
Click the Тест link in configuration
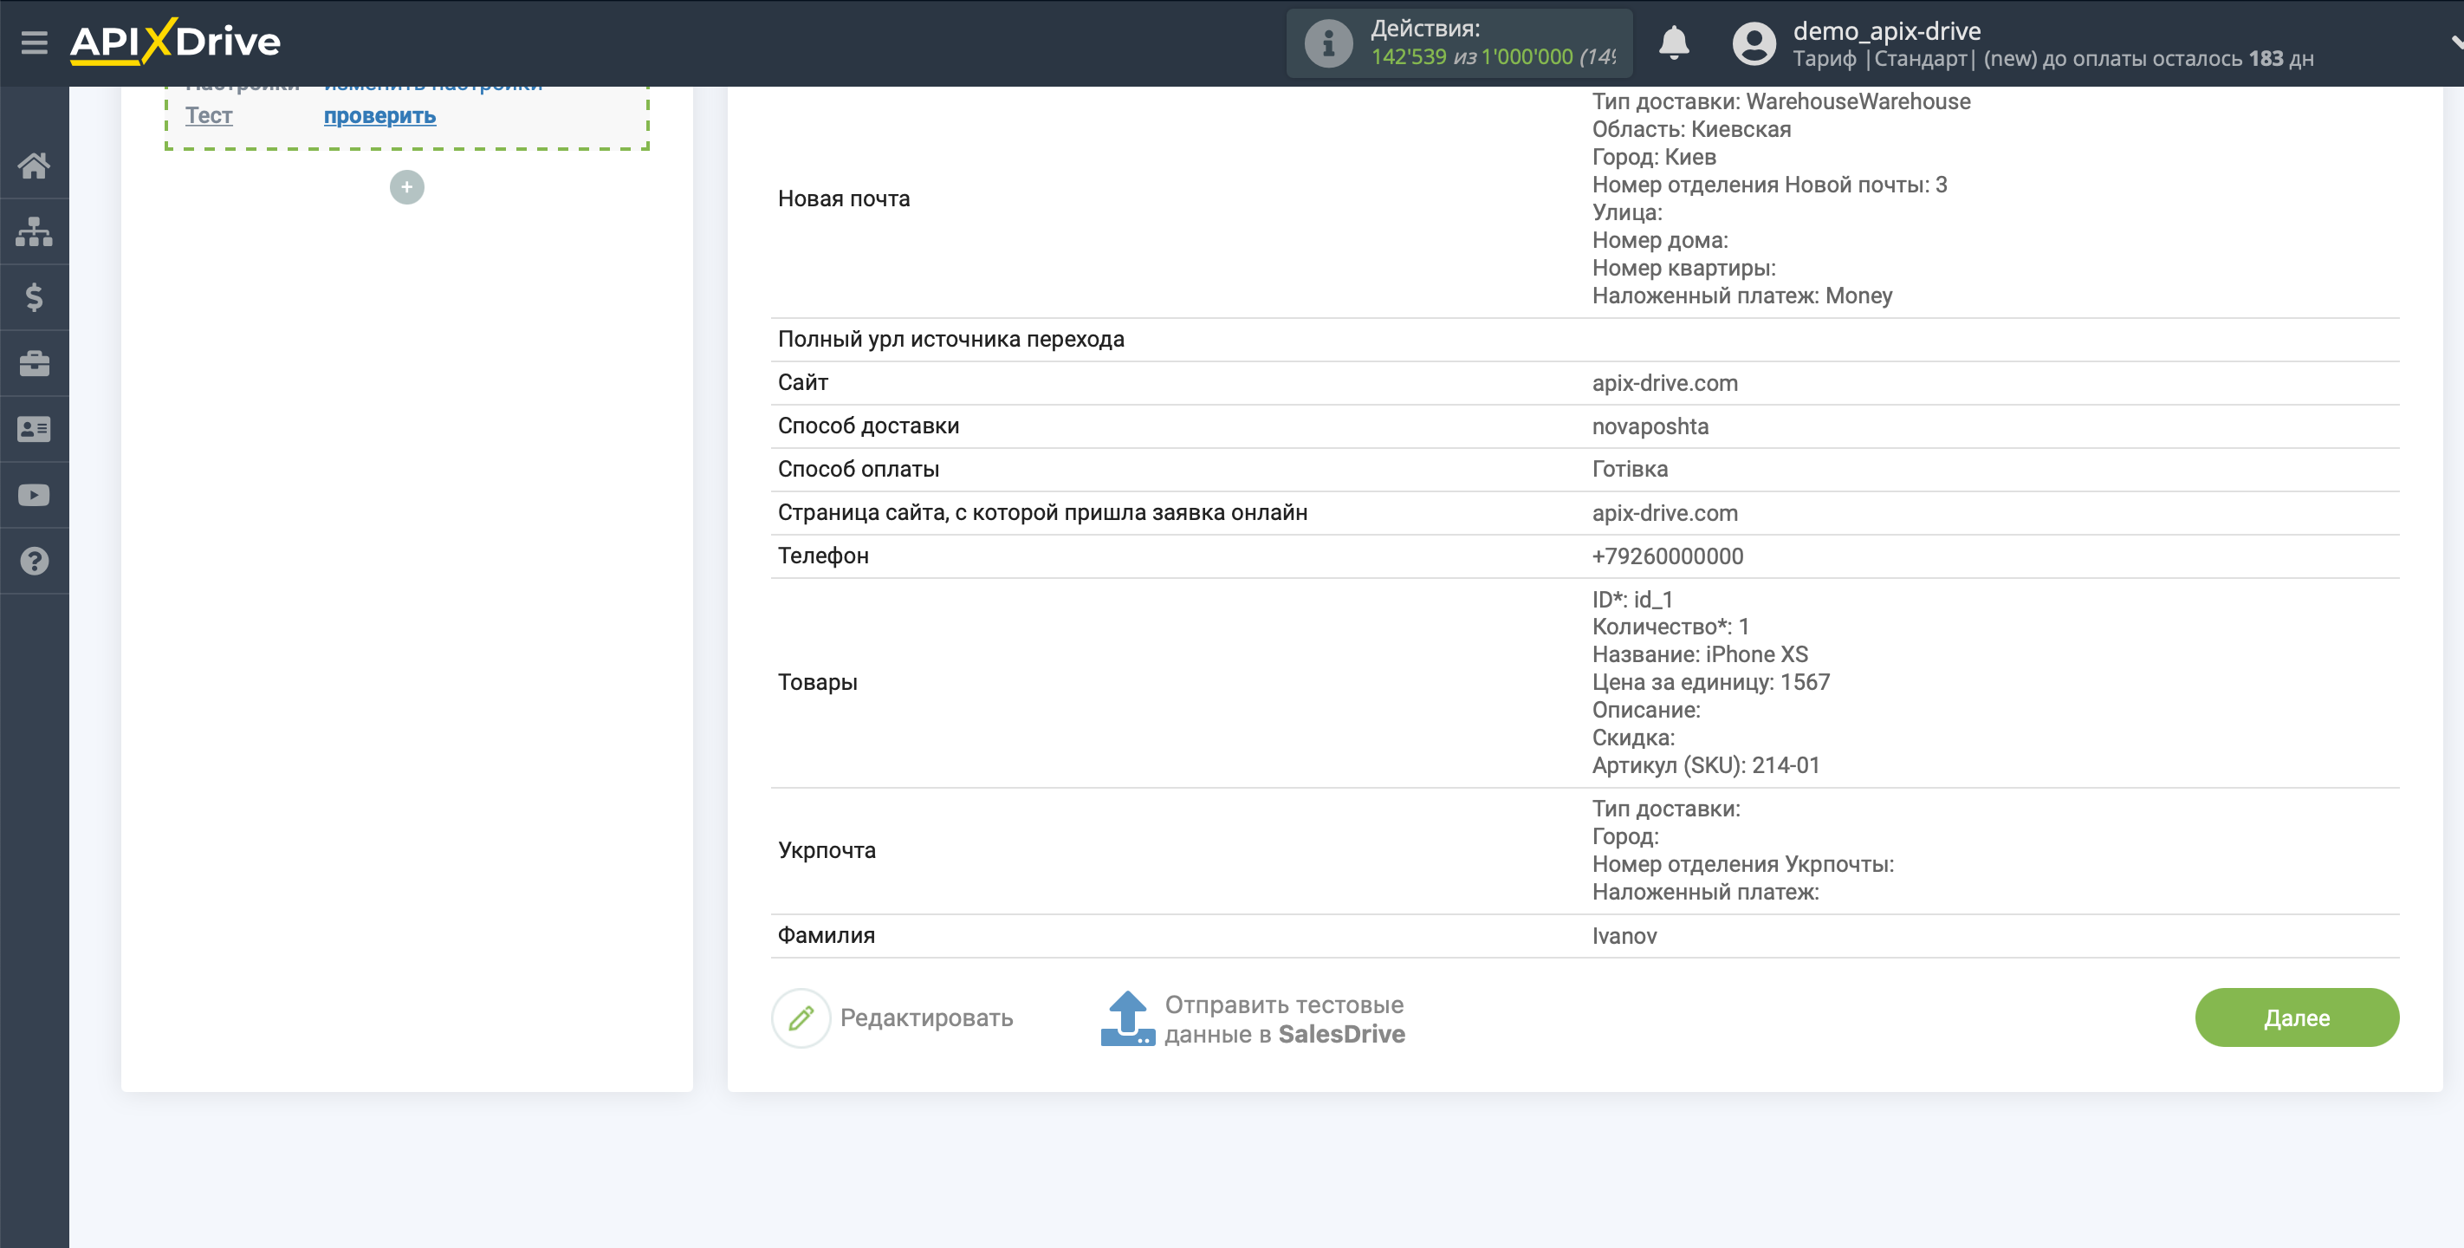pos(209,114)
